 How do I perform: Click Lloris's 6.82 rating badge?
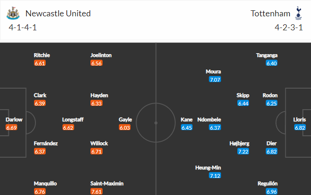click(300, 127)
